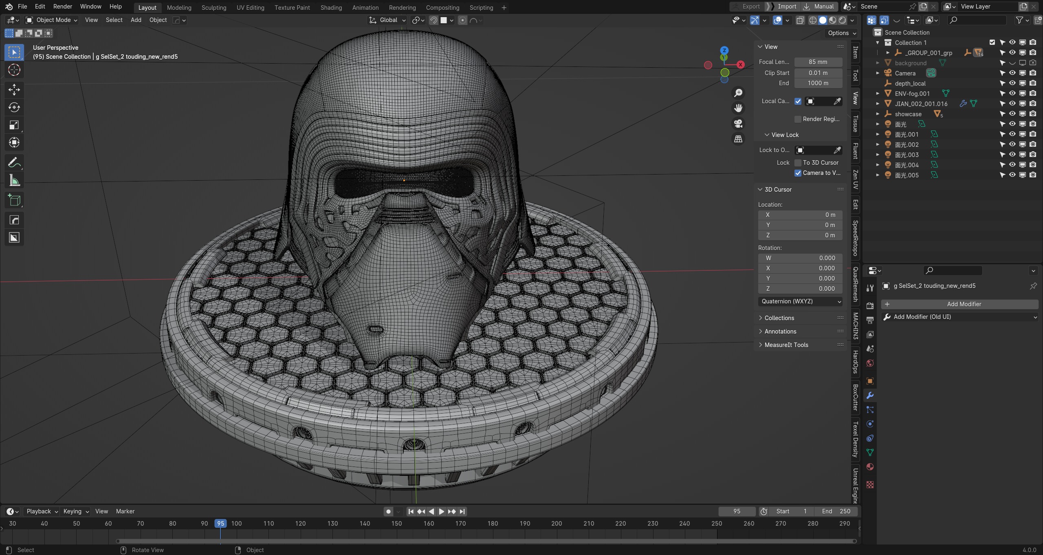Open Object properties tab

point(870,381)
